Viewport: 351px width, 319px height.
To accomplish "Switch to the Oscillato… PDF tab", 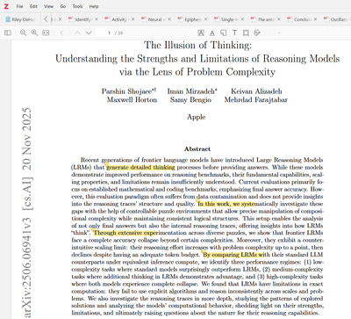I will pos(336,19).
